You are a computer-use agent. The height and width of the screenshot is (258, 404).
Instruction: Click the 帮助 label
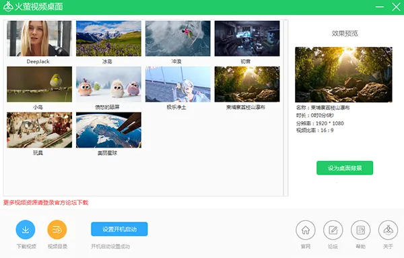(361, 247)
